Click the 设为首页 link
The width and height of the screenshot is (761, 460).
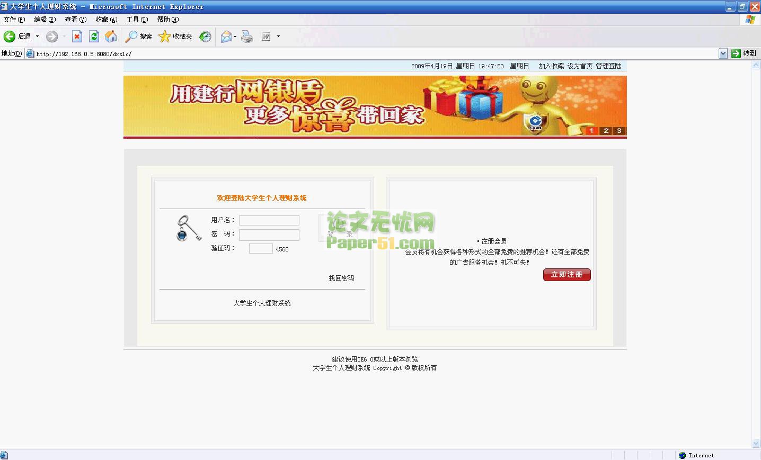coord(580,66)
